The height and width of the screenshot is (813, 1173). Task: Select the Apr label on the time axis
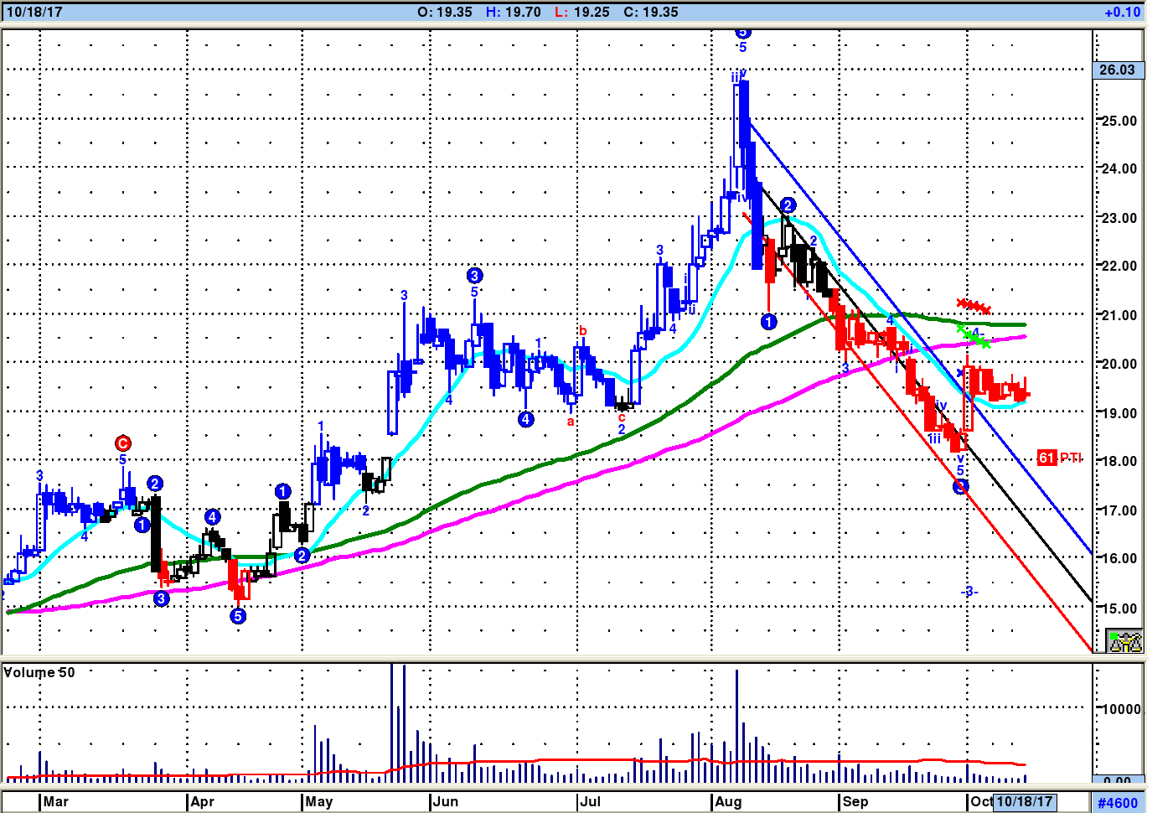click(x=203, y=801)
